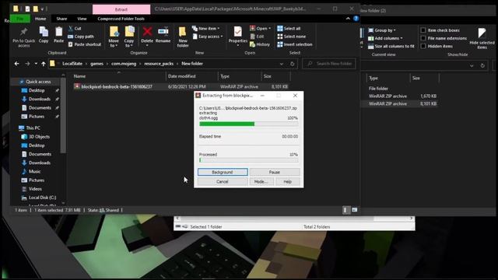Click the Processed progress bar
This screenshot has width=498, height=280.
click(x=249, y=160)
